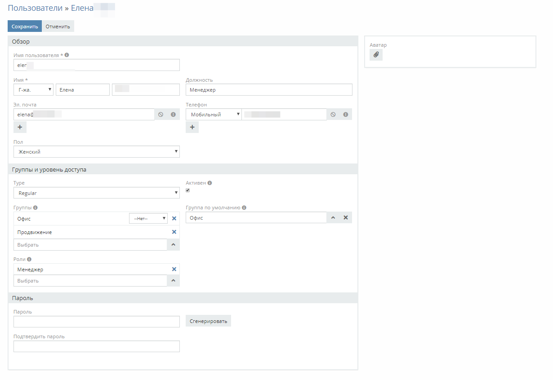Toggle the opted-out ban icon for email

pyautogui.click(x=161, y=115)
